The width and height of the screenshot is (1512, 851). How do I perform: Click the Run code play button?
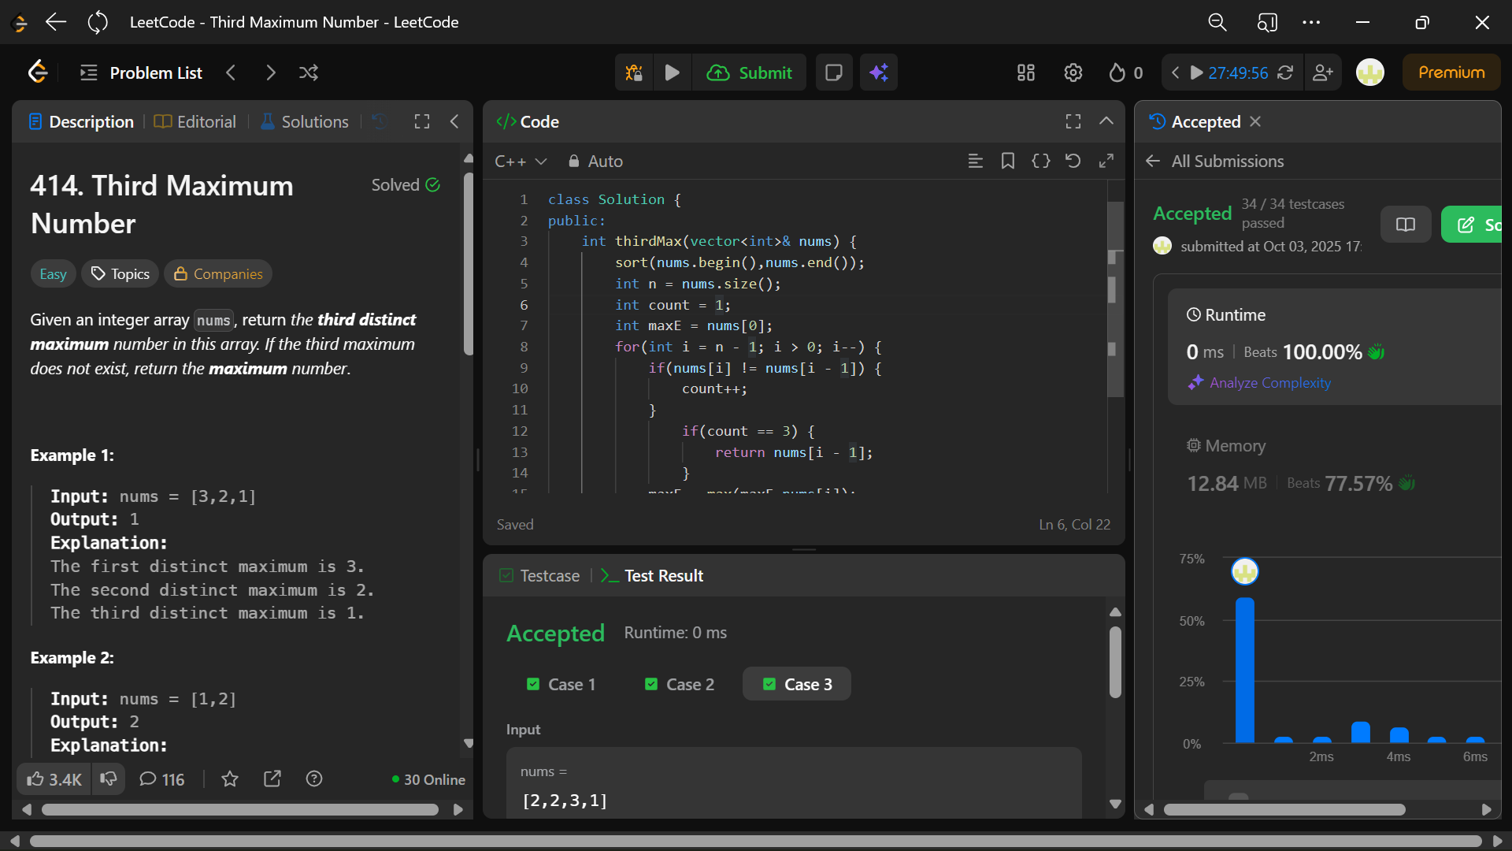coord(672,72)
